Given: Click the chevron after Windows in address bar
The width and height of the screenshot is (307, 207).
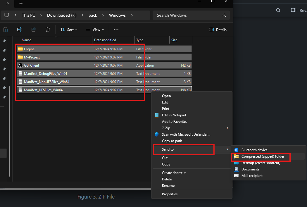Looking at the screenshot, I should (132, 15).
